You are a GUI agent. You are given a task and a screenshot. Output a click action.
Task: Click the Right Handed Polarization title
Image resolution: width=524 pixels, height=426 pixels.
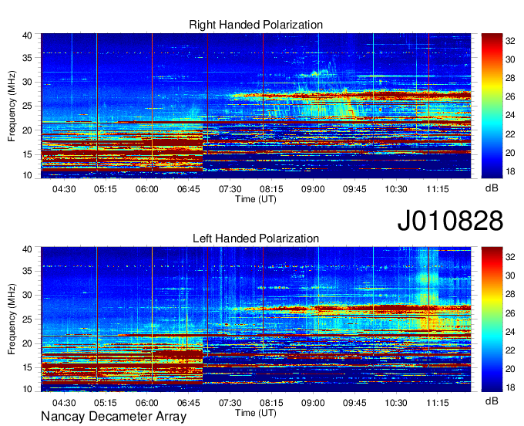point(256,25)
